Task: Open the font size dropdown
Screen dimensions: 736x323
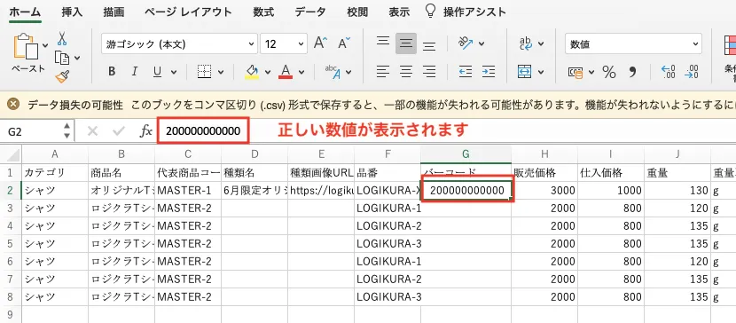Action: tap(301, 44)
